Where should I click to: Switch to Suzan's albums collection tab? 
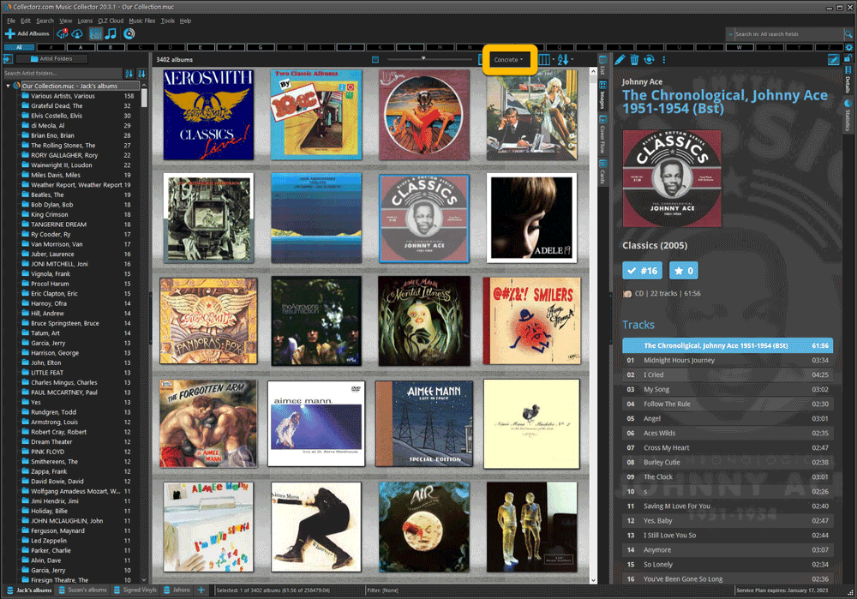click(x=82, y=590)
